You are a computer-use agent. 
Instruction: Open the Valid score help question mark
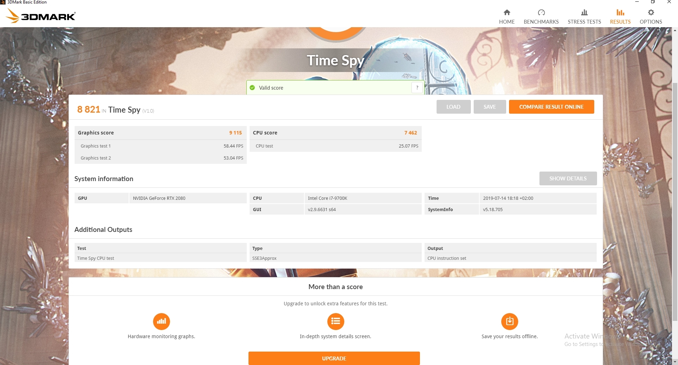coord(417,88)
